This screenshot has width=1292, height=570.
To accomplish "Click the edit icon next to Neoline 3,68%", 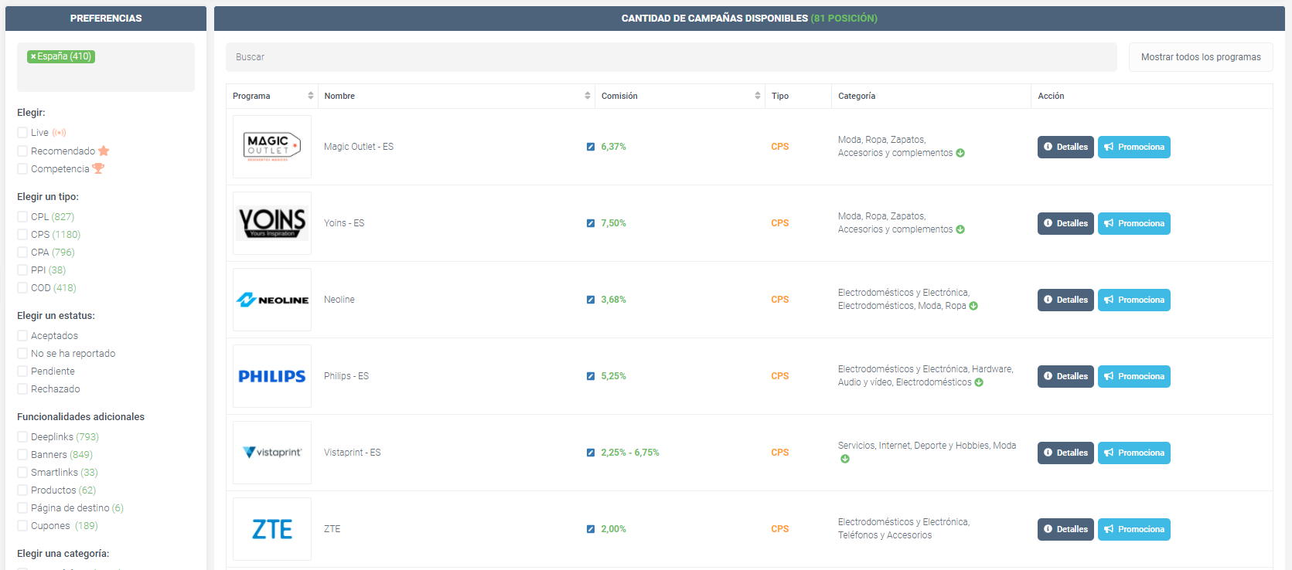I will pyautogui.click(x=591, y=300).
